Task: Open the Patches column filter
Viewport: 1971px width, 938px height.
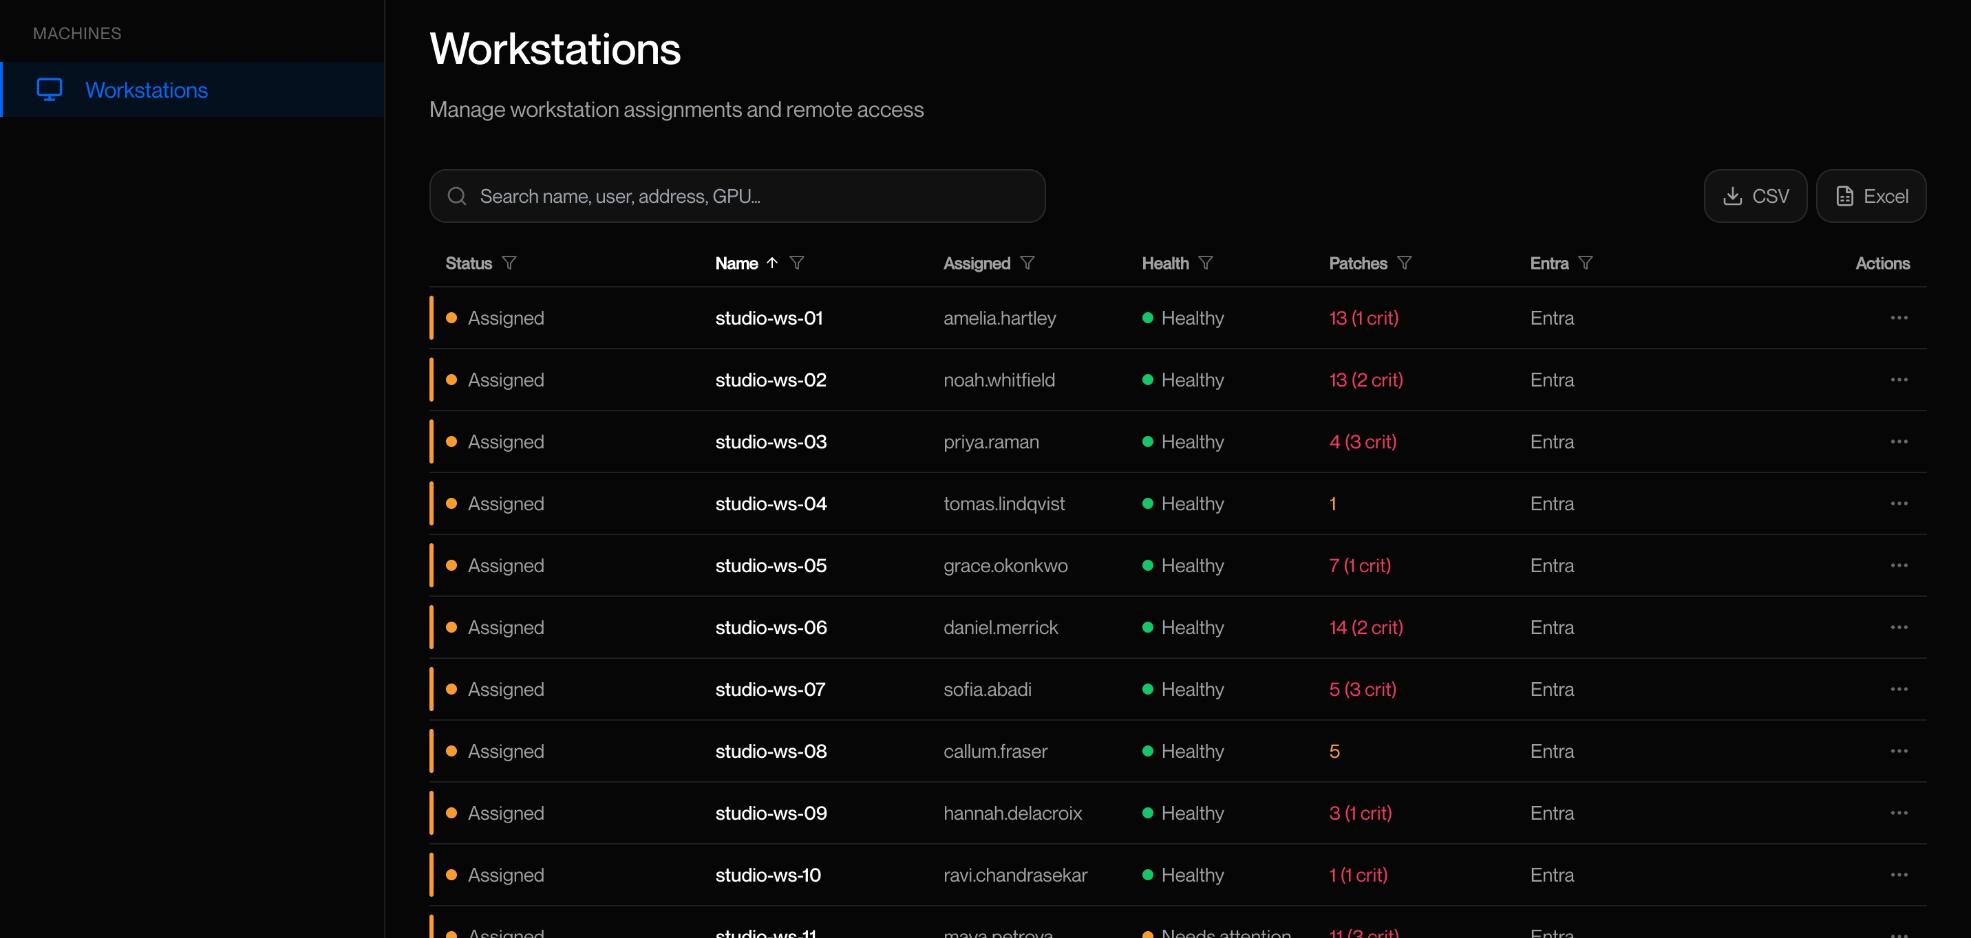Action: click(x=1405, y=263)
